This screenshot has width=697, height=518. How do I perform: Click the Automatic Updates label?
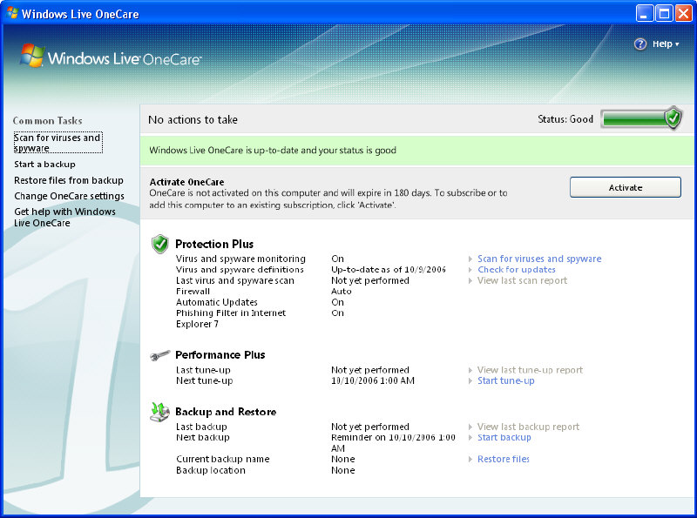tap(216, 303)
